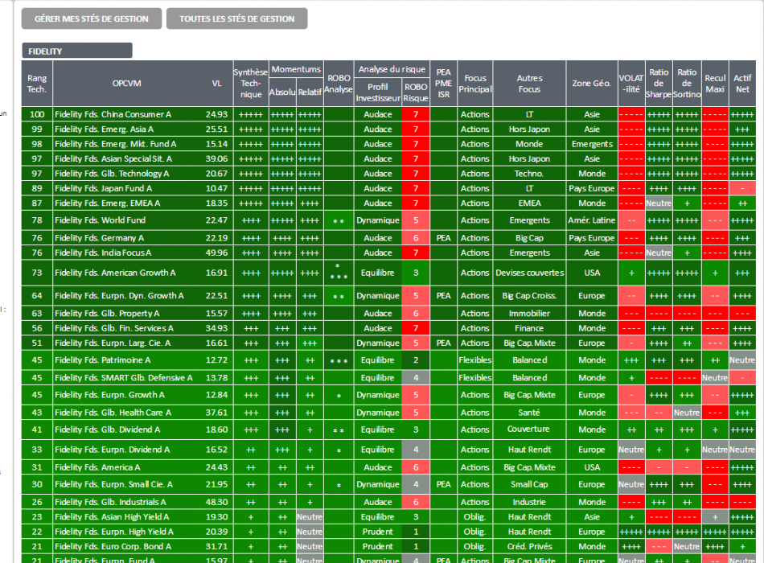This screenshot has height=563, width=764.
Task: Click the VL column header
Action: coord(216,84)
